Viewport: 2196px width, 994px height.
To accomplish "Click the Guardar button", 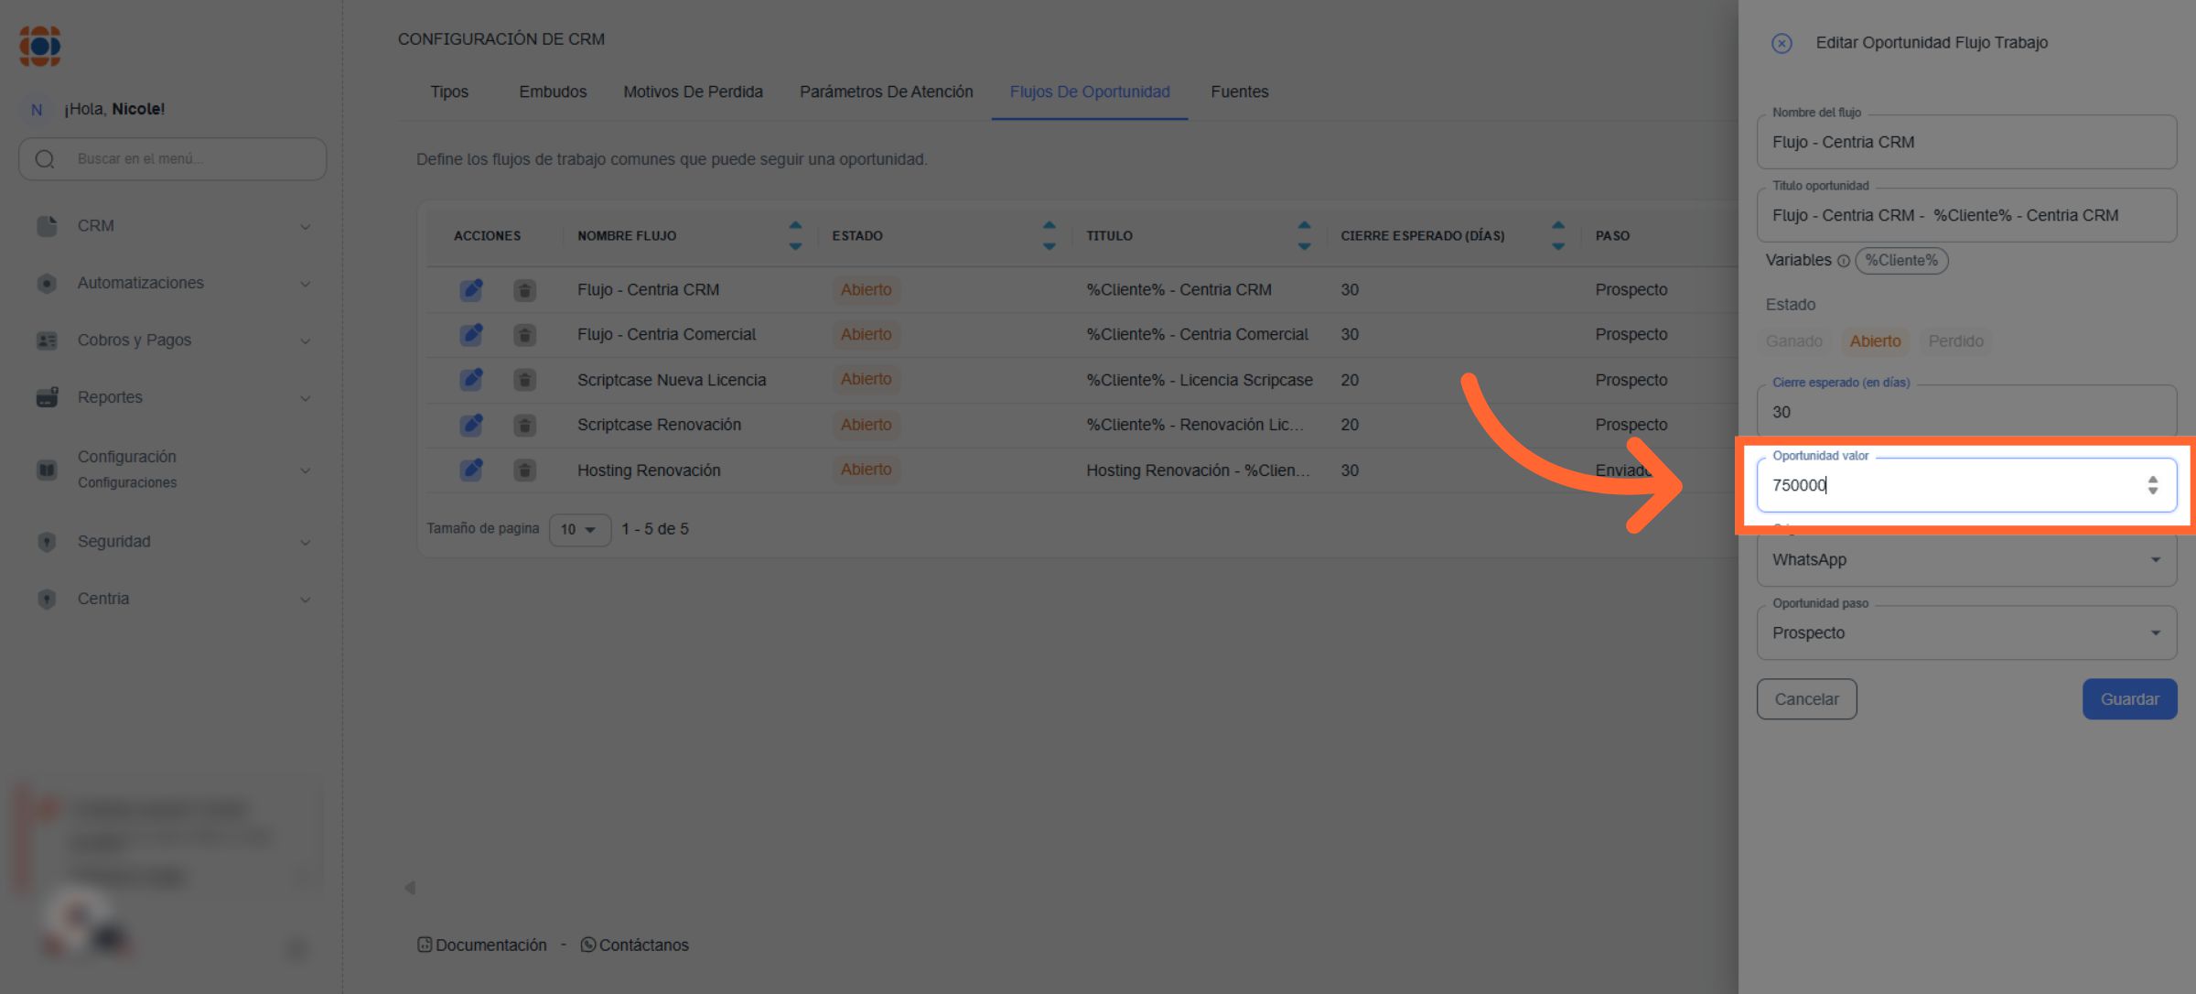I will click(2129, 699).
